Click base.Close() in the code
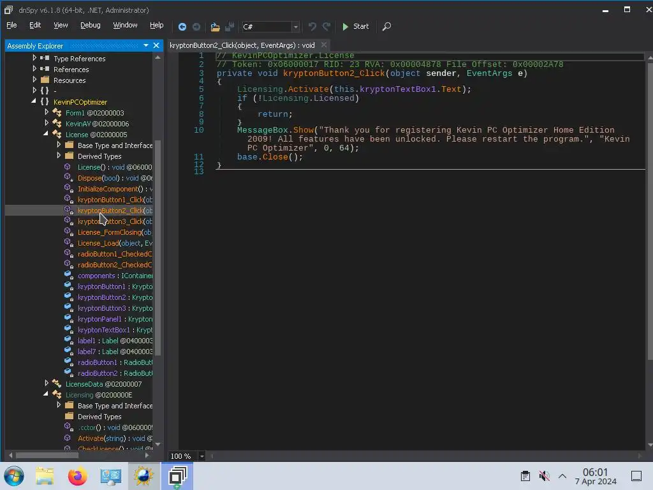This screenshot has height=490, width=653. pyautogui.click(x=270, y=157)
